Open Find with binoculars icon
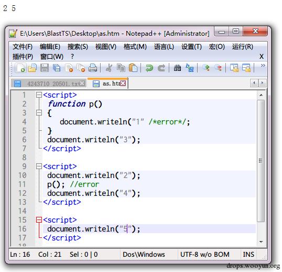Viewport: 282px width, 272px height. click(x=177, y=68)
